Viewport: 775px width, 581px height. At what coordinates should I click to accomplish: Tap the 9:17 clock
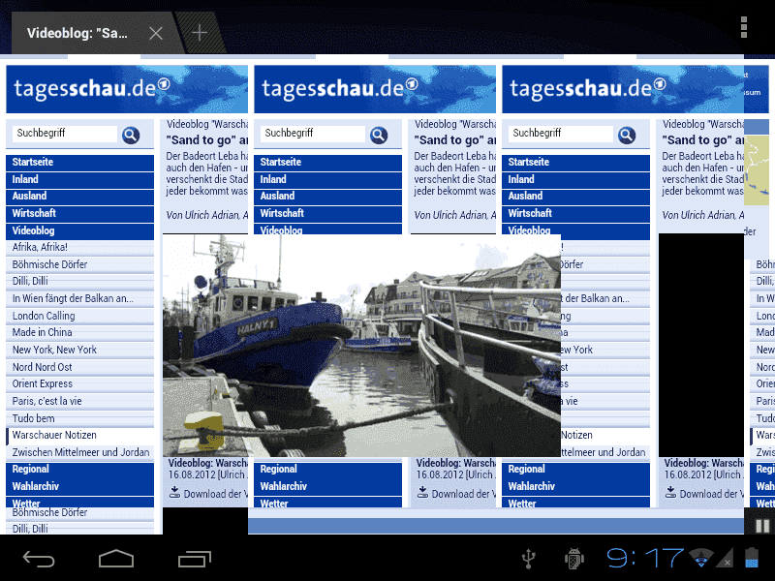tap(645, 558)
